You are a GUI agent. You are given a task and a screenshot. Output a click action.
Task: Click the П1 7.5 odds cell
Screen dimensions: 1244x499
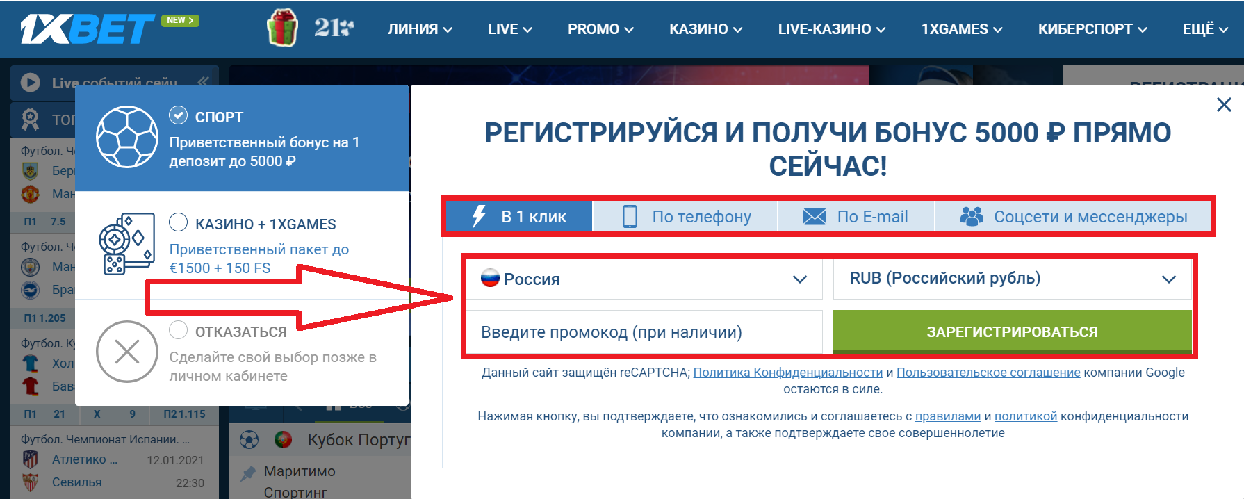[45, 222]
